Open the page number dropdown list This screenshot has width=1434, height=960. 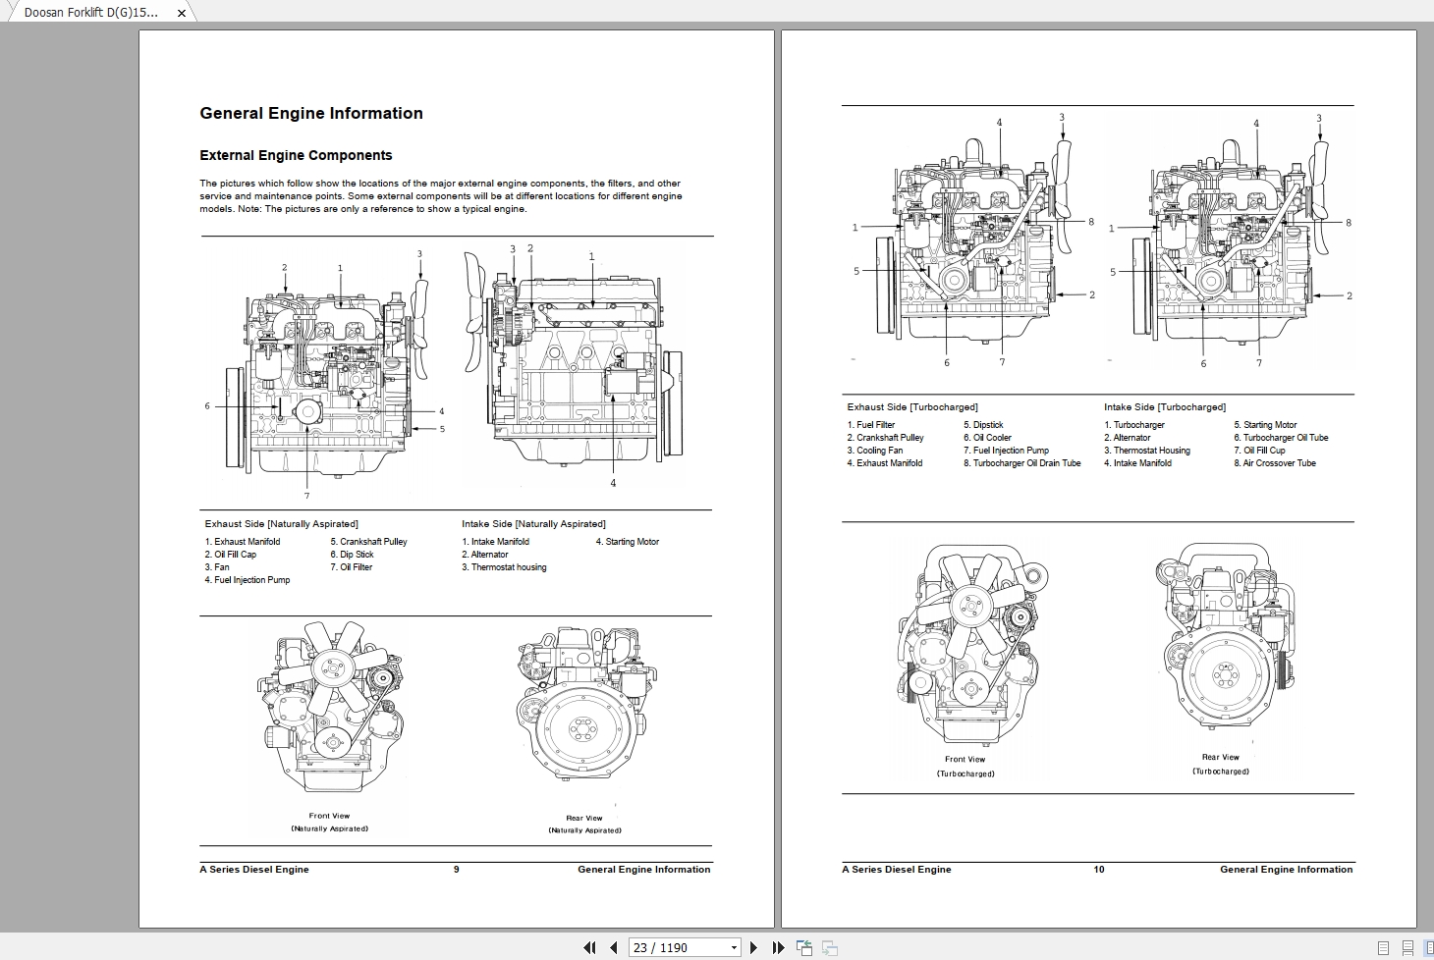pyautogui.click(x=732, y=947)
